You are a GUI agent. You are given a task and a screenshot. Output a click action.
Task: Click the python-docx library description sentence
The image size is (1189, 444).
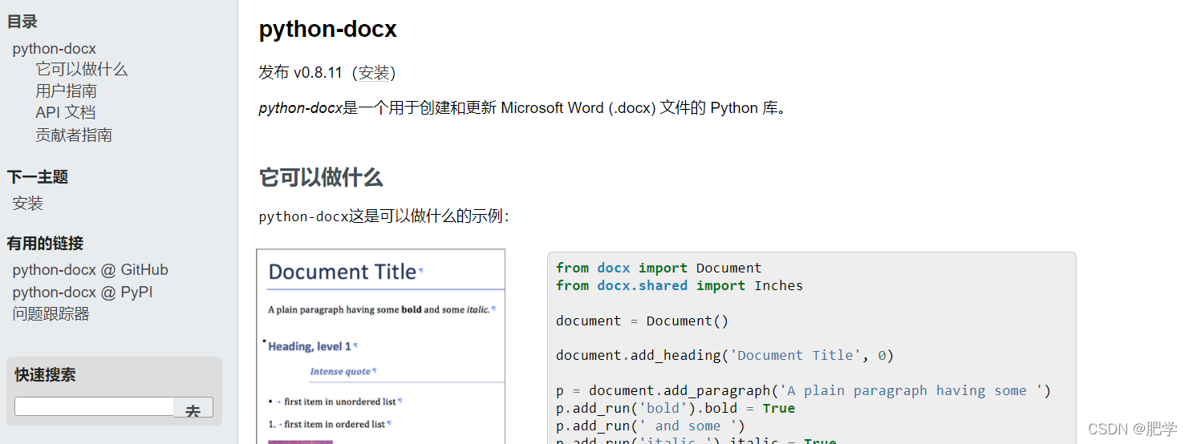(x=523, y=108)
